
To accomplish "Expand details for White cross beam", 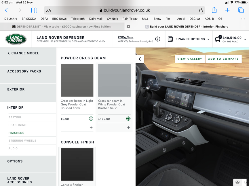I will point(129,128).
